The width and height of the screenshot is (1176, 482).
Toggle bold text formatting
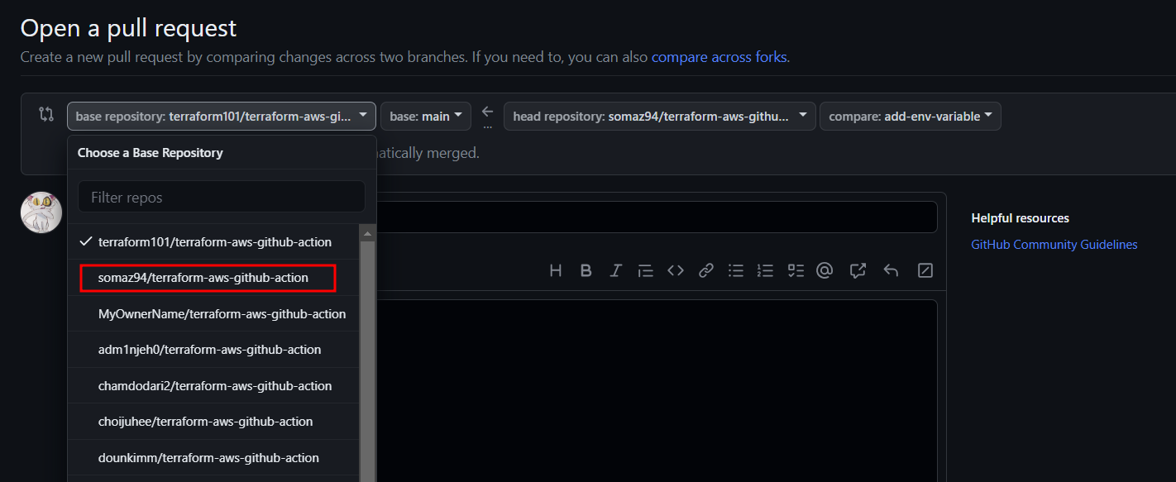586,270
